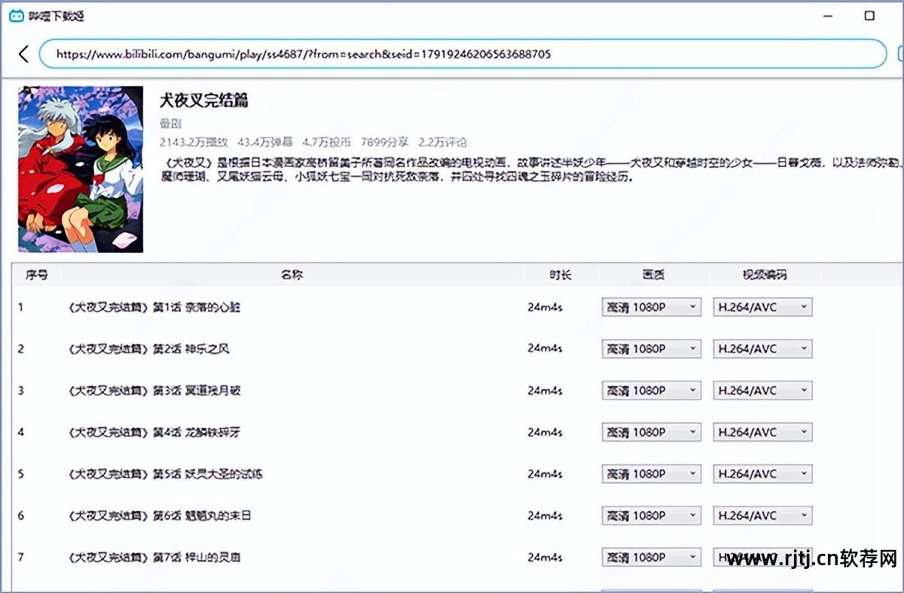The width and height of the screenshot is (904, 593).
Task: Open quality dropdown for 第6话 row
Action: [652, 515]
